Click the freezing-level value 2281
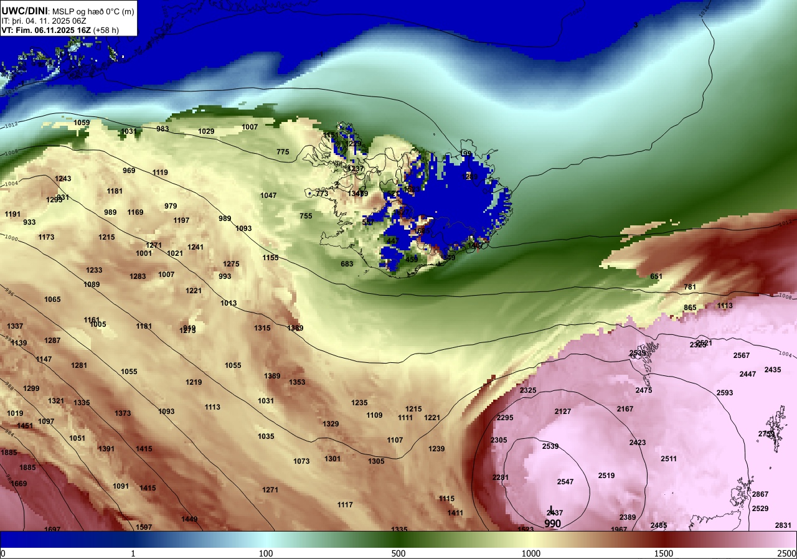Screen dimensions: 797x559 (x=501, y=477)
